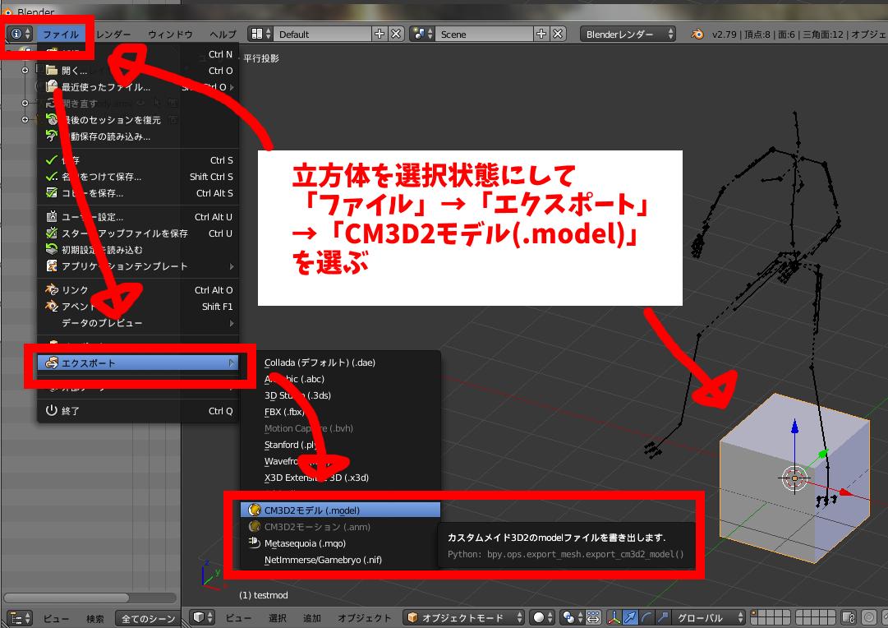
Task: Select the first active layer button
Action: point(755,613)
